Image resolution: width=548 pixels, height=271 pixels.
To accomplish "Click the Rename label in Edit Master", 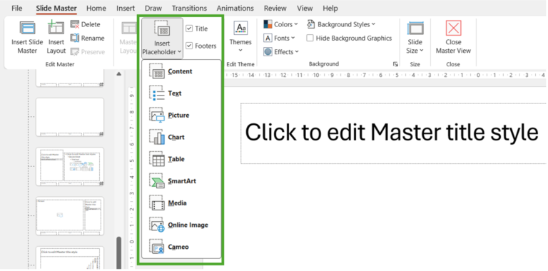I will click(x=93, y=38).
